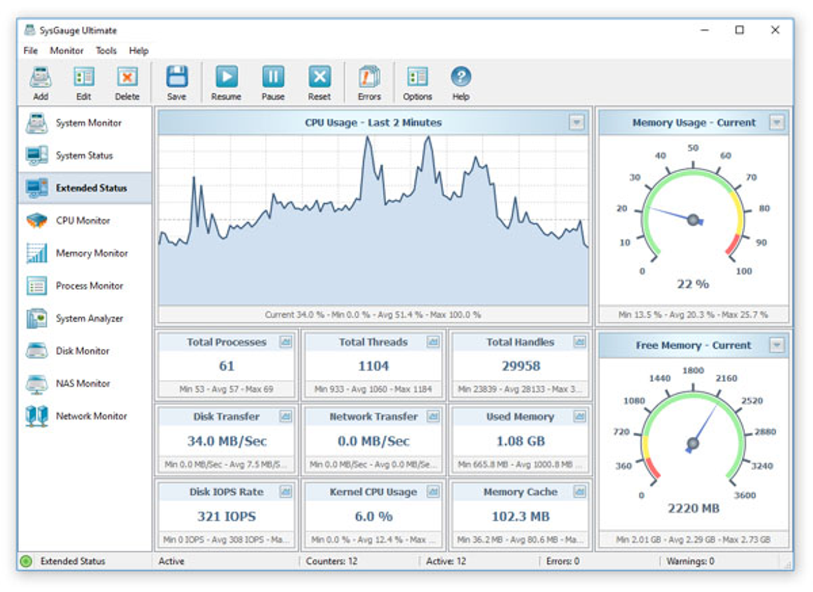813x592 pixels.
Task: Select CPU Monitor in the sidebar
Action: pos(82,221)
